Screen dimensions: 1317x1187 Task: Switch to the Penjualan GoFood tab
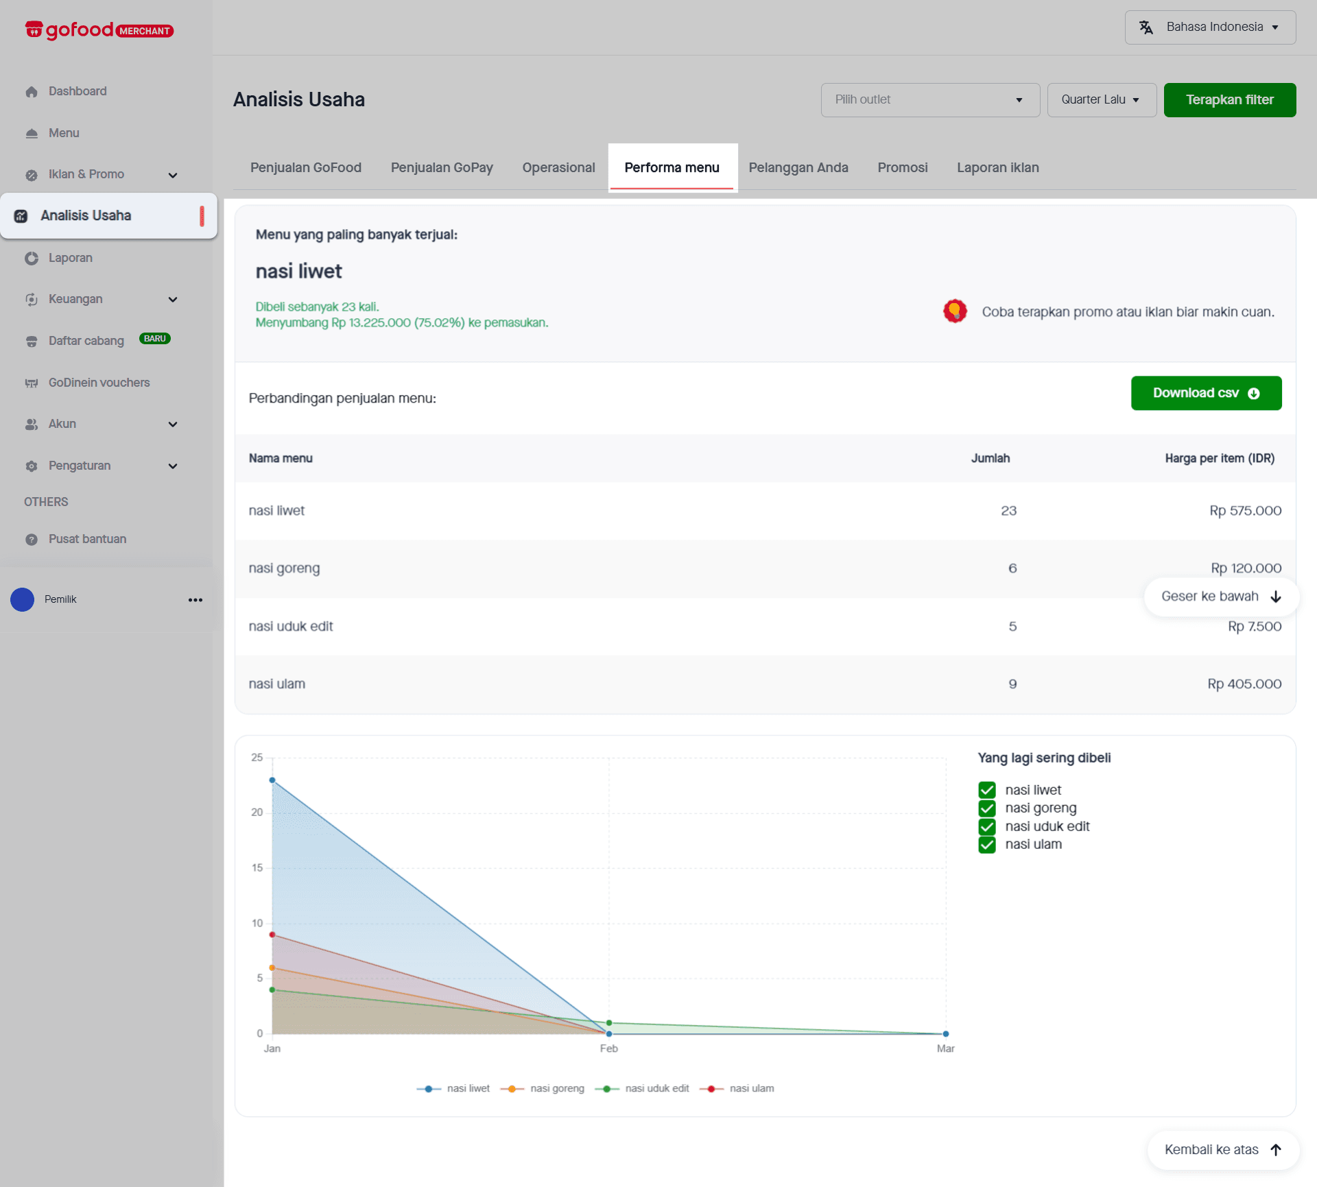(x=306, y=168)
